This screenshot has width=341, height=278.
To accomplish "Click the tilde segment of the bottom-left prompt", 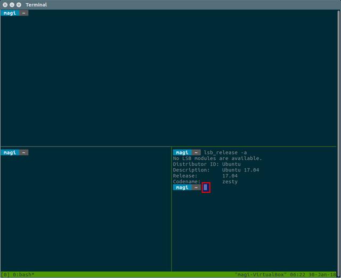I will click(23, 152).
